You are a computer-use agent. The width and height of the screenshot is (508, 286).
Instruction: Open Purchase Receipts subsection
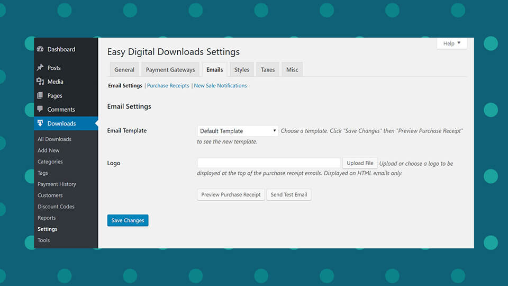coord(168,86)
